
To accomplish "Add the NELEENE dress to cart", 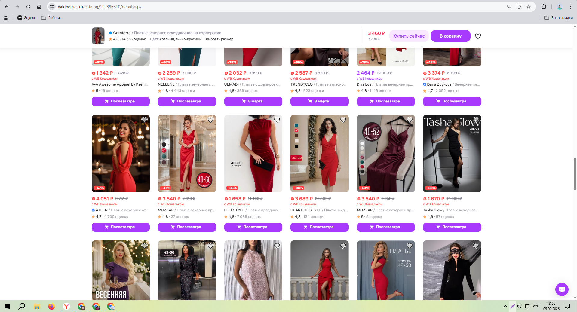I will click(187, 101).
